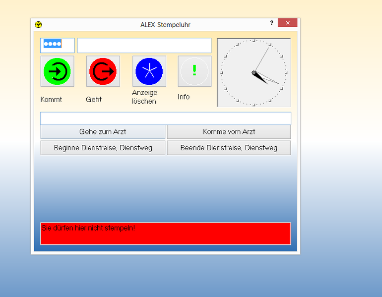Click 'Beginne Dienstreise, Dienstweg' button
This screenshot has height=297, width=382.
point(103,148)
